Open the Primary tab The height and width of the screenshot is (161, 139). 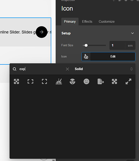[70, 22]
